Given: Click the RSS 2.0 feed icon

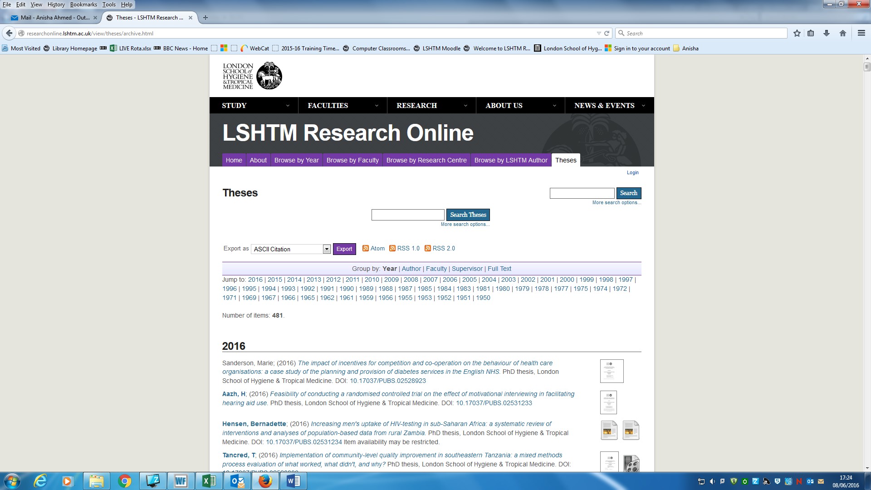Looking at the screenshot, I should point(427,248).
